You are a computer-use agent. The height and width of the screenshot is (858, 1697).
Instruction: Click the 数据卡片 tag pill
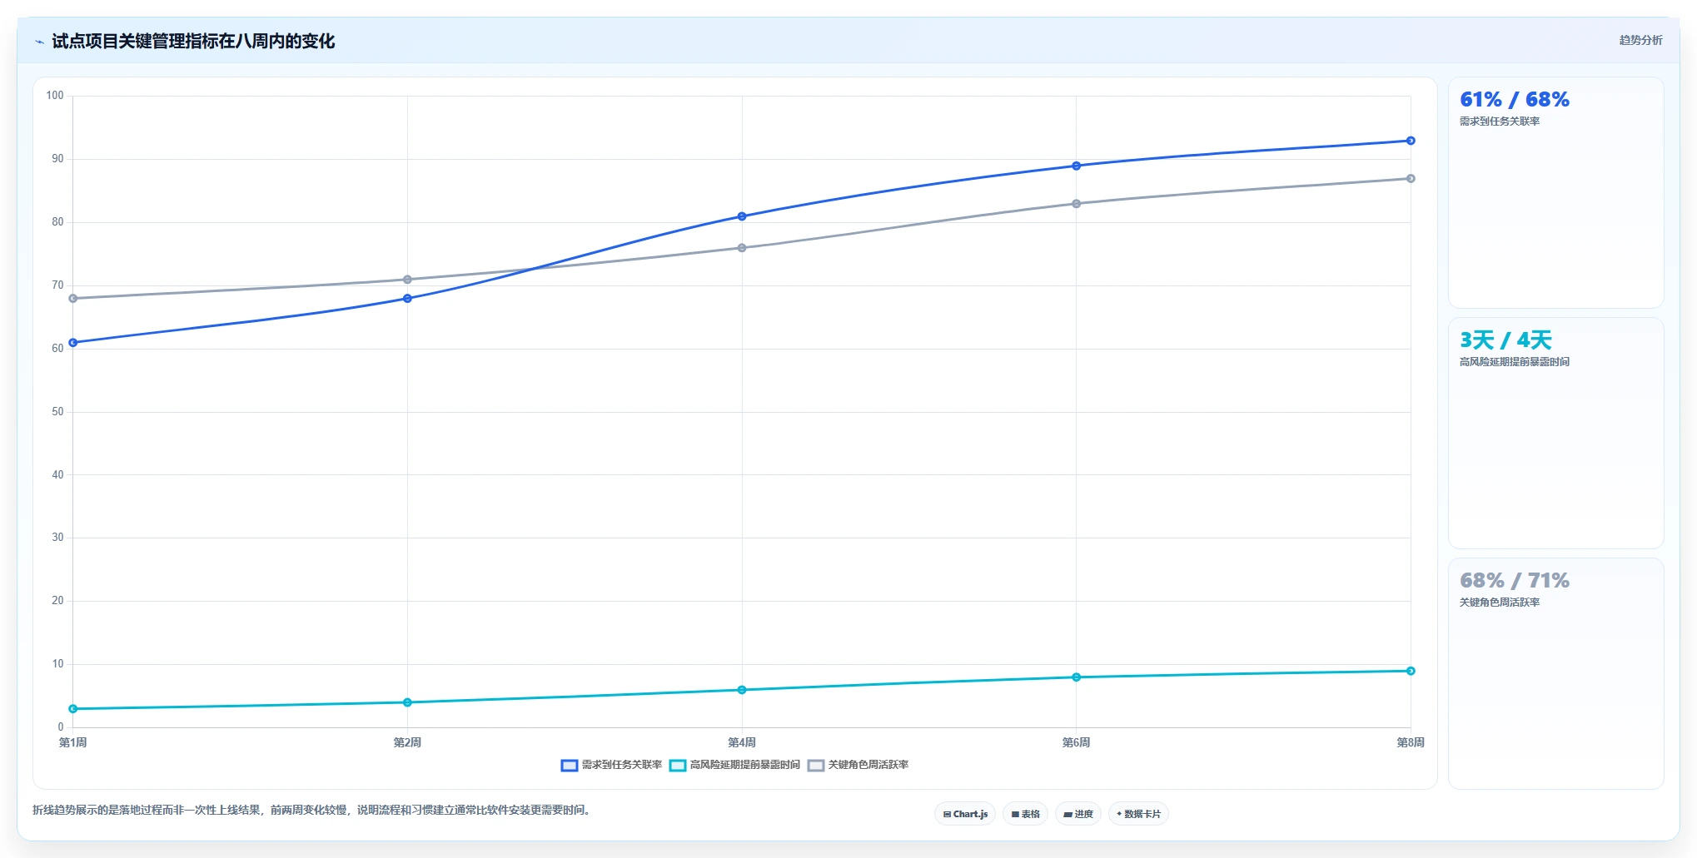pos(1138,814)
